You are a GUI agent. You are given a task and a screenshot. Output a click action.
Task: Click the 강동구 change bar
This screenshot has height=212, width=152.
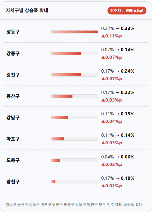point(75,53)
